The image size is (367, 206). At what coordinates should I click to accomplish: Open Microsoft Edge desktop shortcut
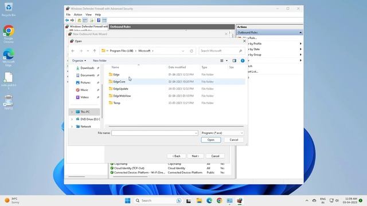click(x=9, y=57)
